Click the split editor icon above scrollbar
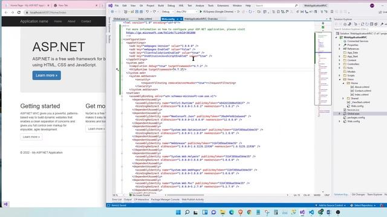This screenshot has width=387, height=217. click(323, 23)
